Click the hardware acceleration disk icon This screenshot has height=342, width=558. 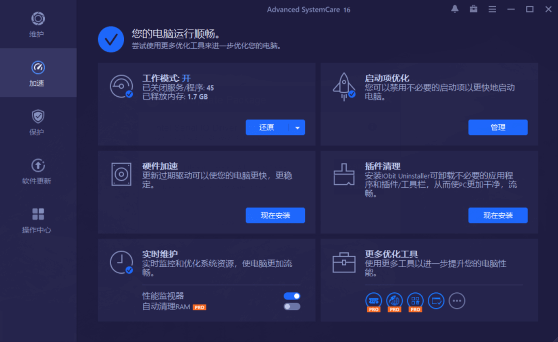(x=121, y=174)
